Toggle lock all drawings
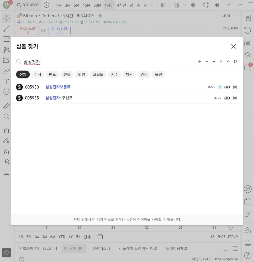Viewport: 254px width, 262px height. point(7,152)
